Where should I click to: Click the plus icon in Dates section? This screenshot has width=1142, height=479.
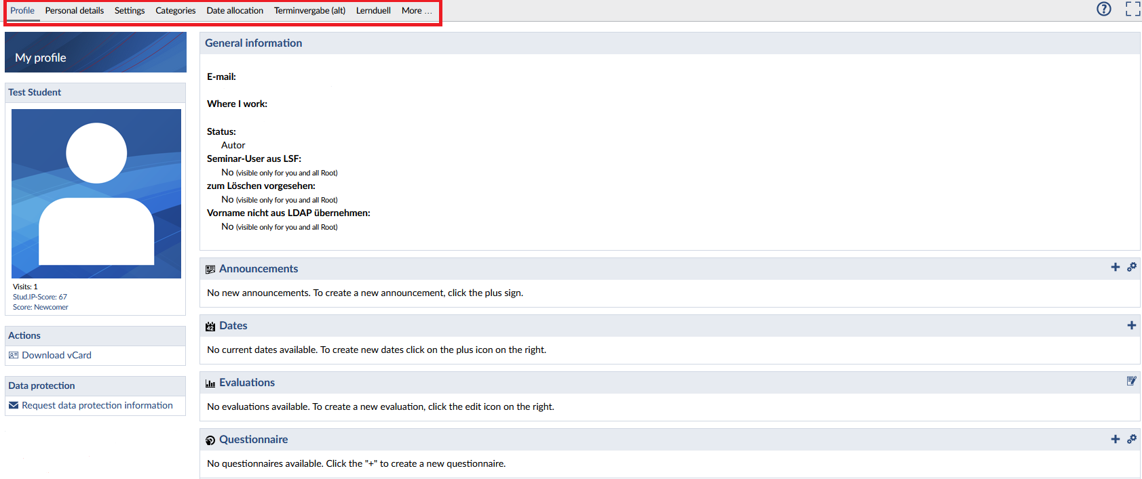point(1131,325)
